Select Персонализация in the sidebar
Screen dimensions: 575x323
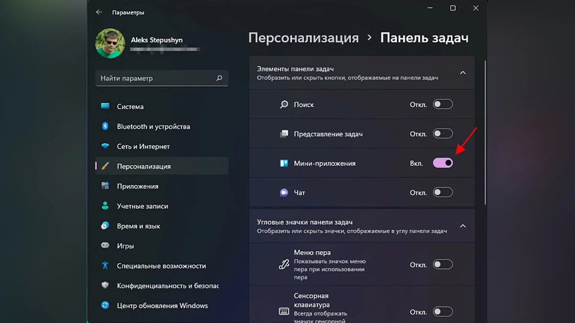[x=162, y=167]
